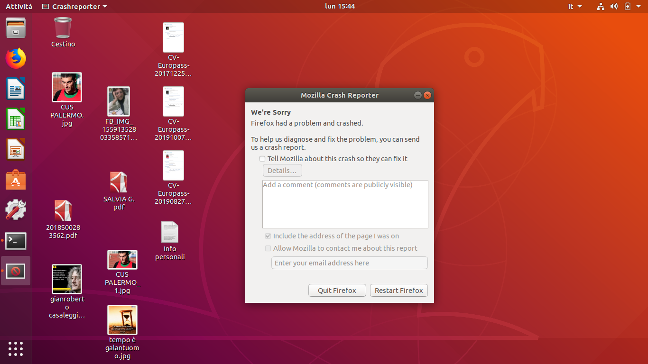Select the Crashreporter icon in dock
The image size is (648, 364).
point(16,271)
